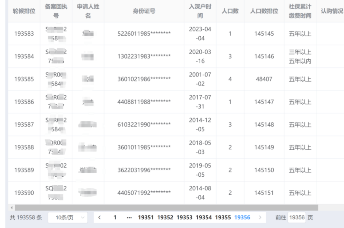344x228 pixels.
Task: Click the horizontal table scrollbar track
Action: [167, 207]
